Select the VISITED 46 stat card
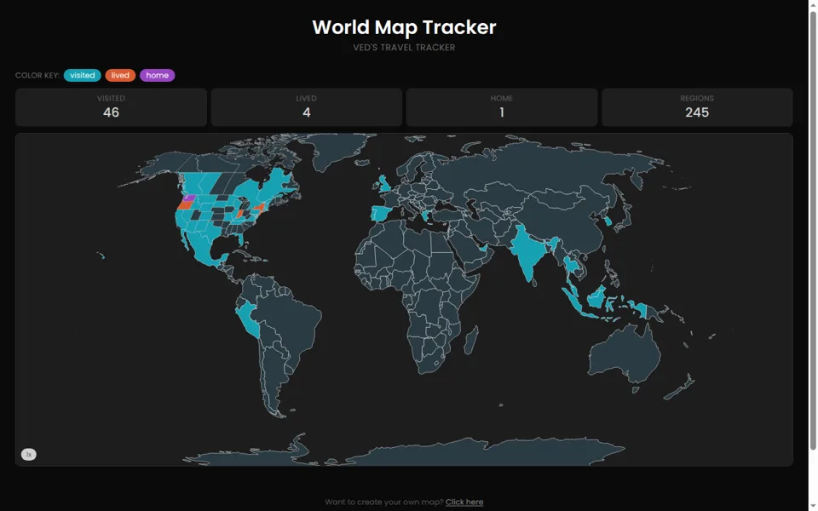Screen dimensions: 818x511 click(x=111, y=107)
